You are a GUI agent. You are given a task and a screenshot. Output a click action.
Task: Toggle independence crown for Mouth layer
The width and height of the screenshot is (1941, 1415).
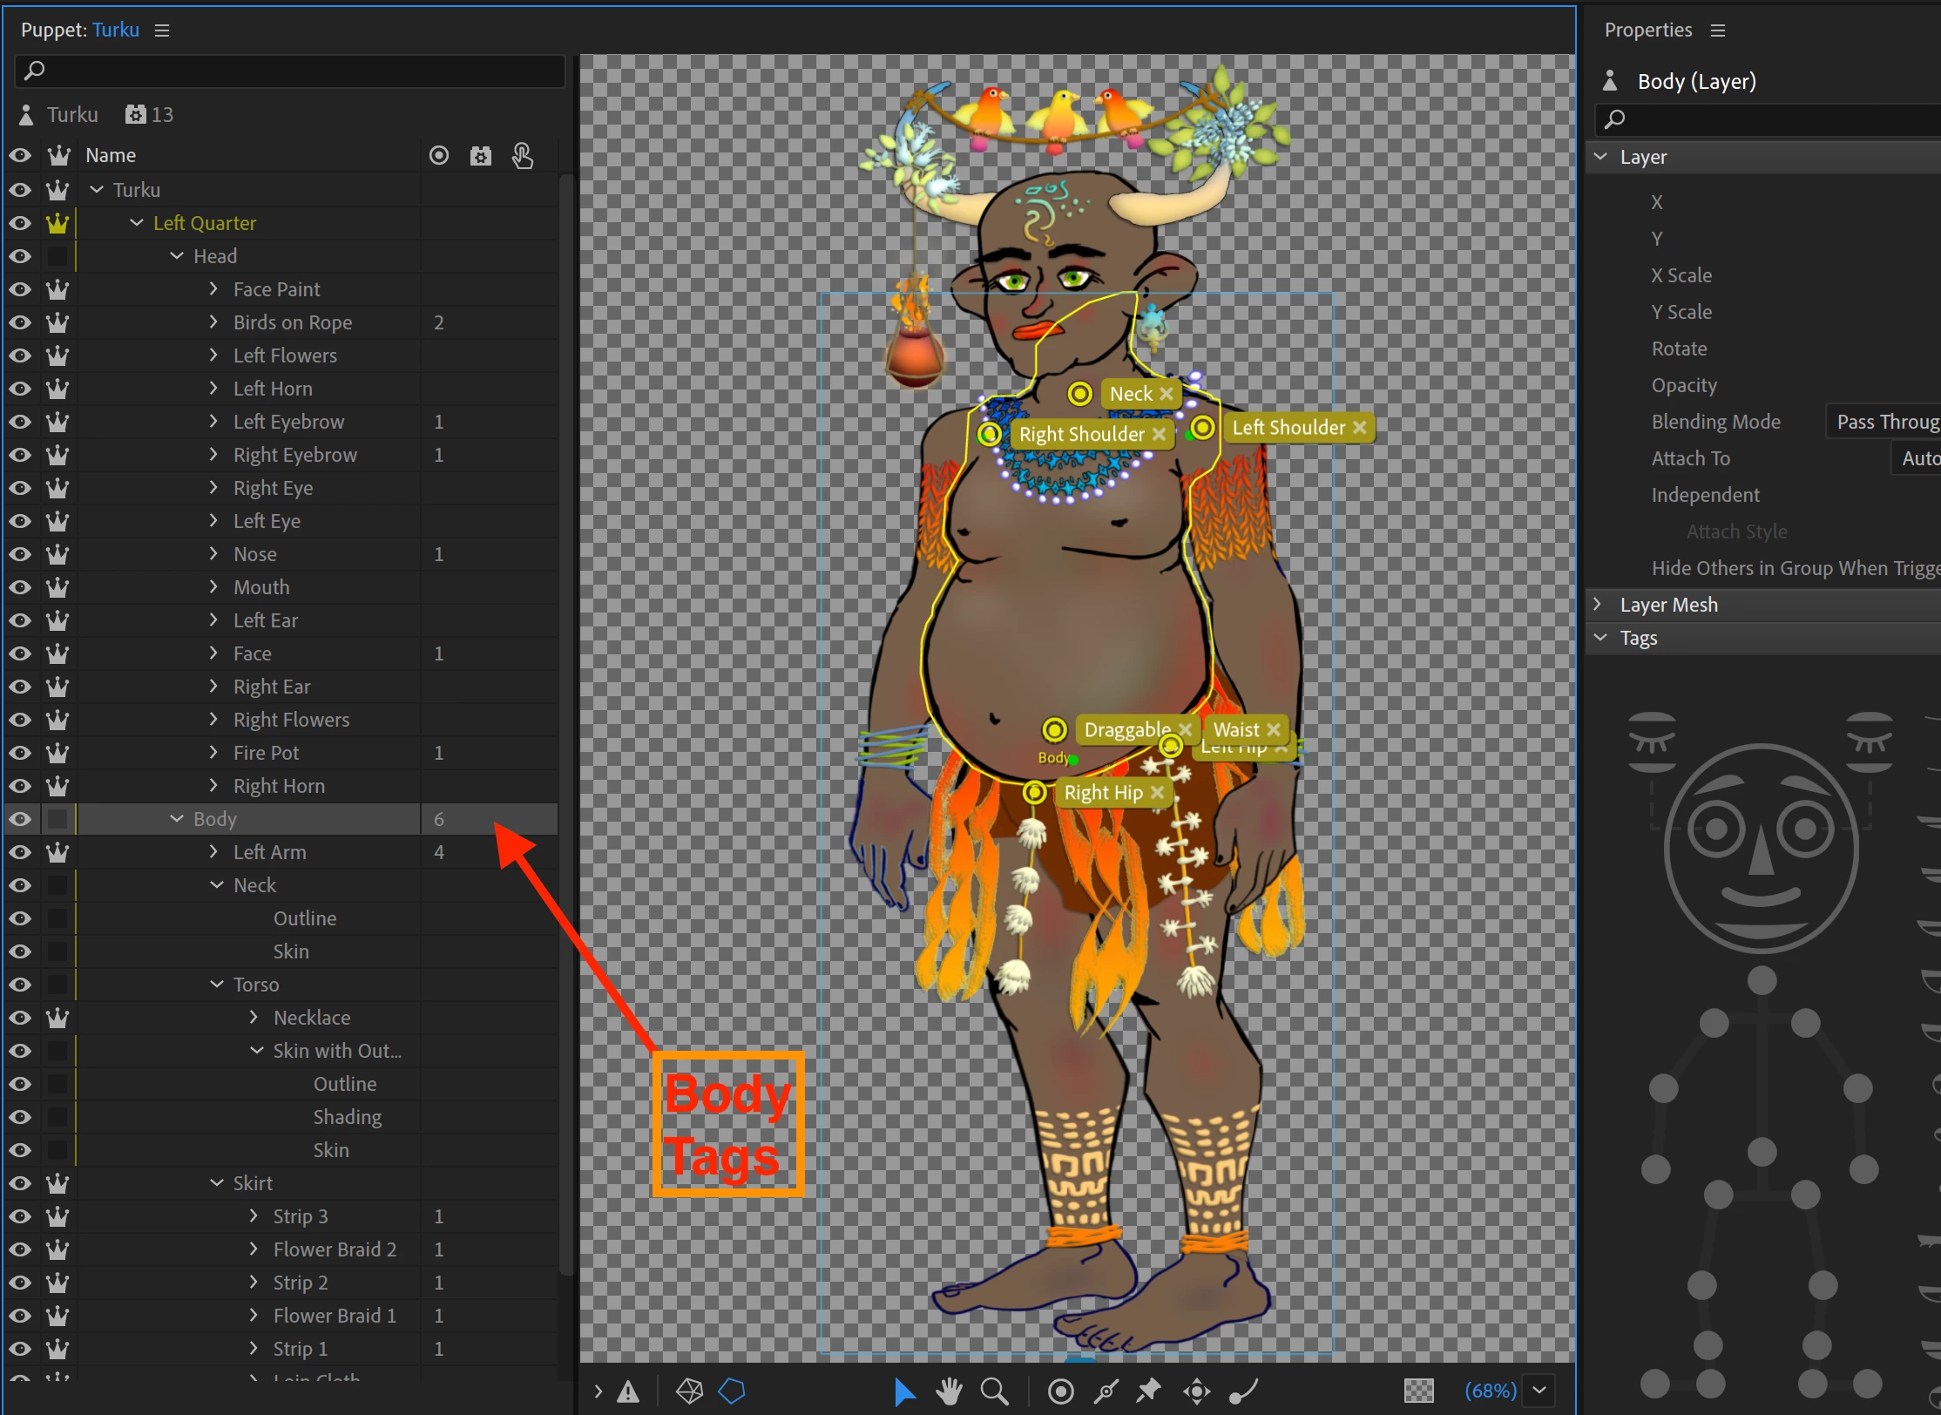(57, 587)
